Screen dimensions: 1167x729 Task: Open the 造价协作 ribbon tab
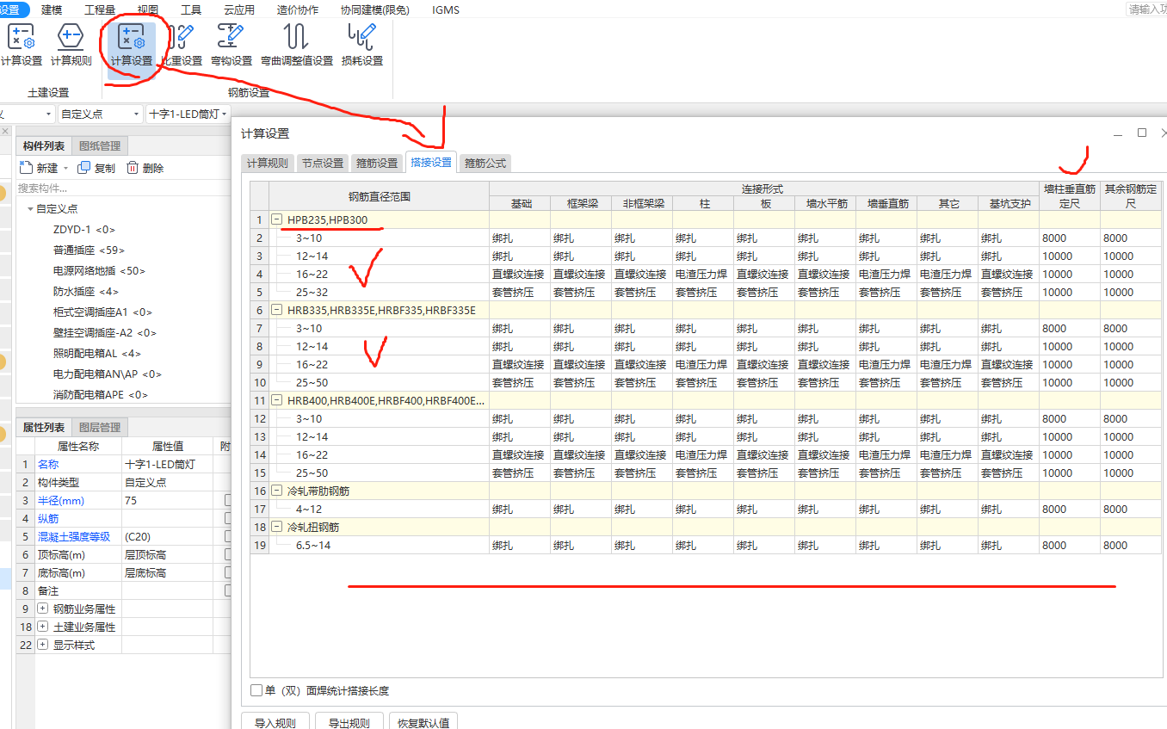click(298, 10)
